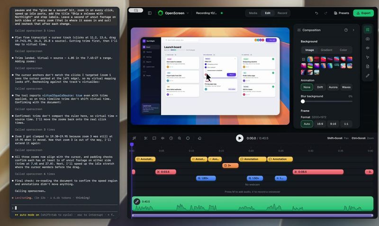Select the magic wand auto-edit tool
The image size is (379, 226).
(x=135, y=138)
